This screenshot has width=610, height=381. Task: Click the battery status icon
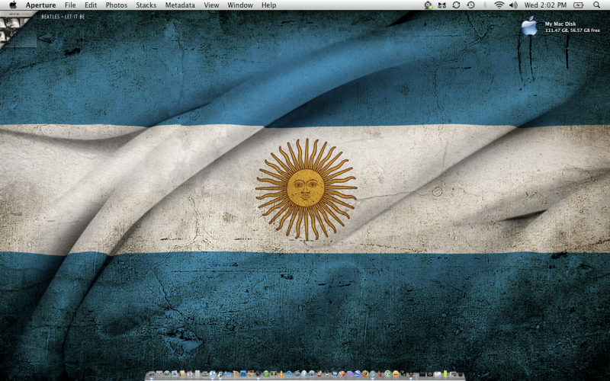click(x=578, y=5)
